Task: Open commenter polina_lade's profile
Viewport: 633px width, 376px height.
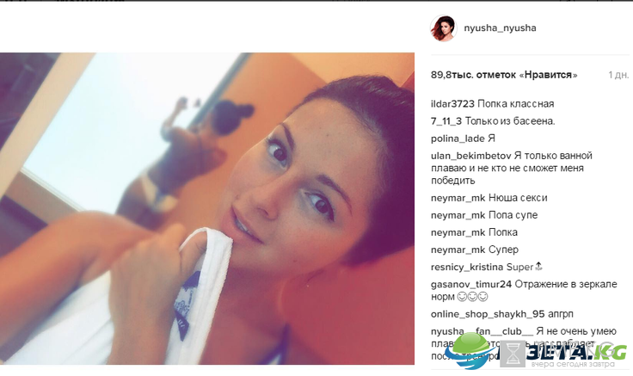Action: [458, 139]
